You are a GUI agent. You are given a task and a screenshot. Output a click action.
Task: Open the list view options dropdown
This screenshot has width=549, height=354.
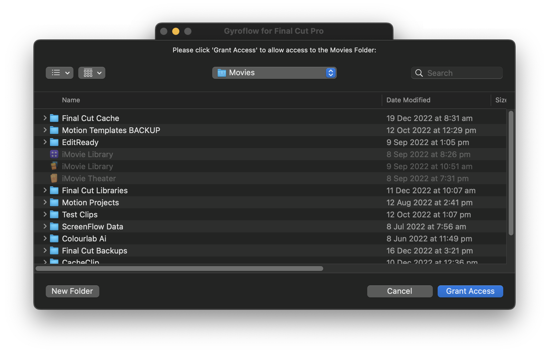click(60, 73)
